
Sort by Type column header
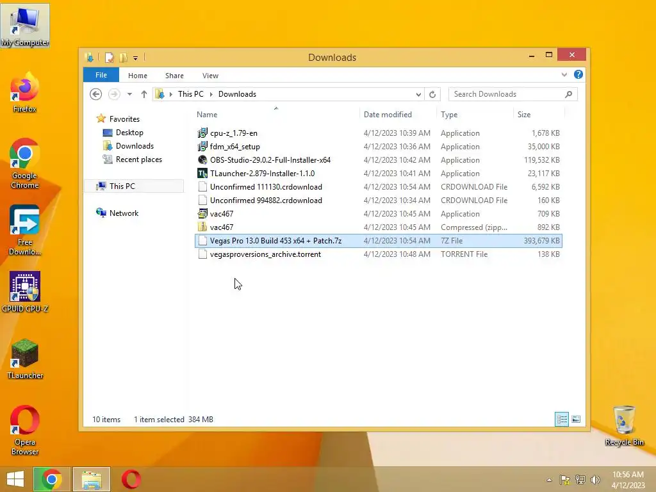449,115
